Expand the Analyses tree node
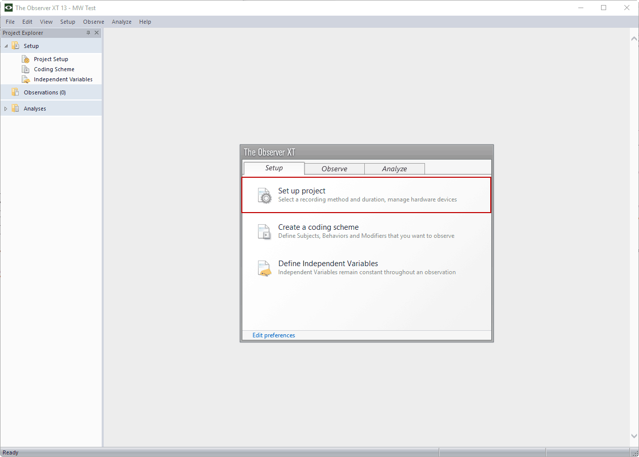Screen dimensions: 639x457 (x=6, y=109)
